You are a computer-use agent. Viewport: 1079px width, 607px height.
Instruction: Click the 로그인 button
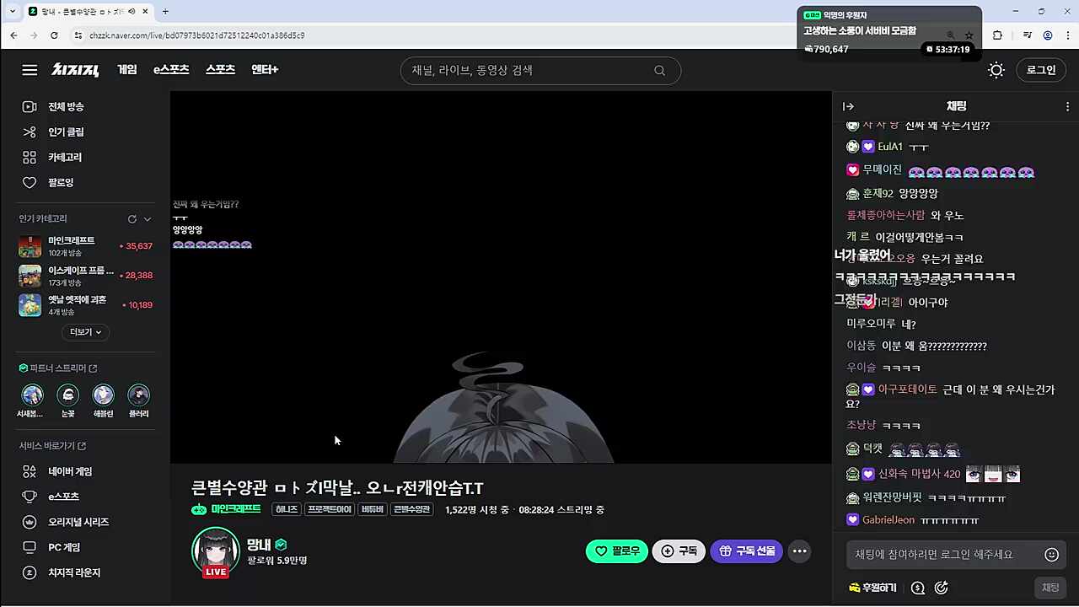coord(1041,70)
